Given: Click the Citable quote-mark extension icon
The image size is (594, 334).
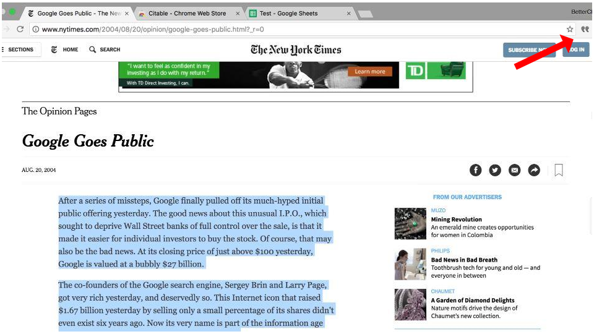Looking at the screenshot, I should 585,29.
